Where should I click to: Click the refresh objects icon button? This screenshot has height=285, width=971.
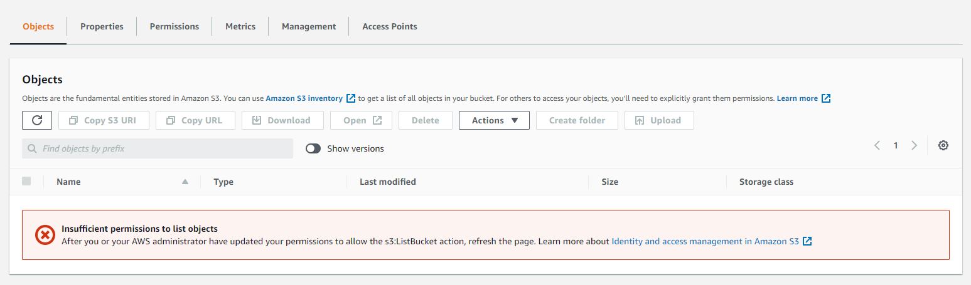click(37, 120)
